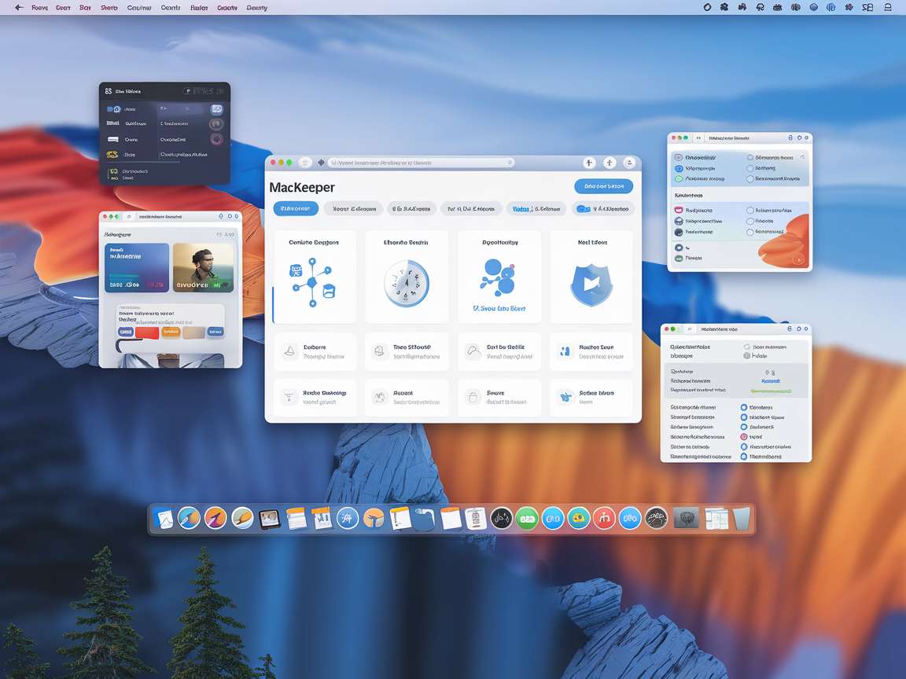Select the bottom radio button in top-right window's lower group
This screenshot has width=906, height=679.
coord(750,232)
